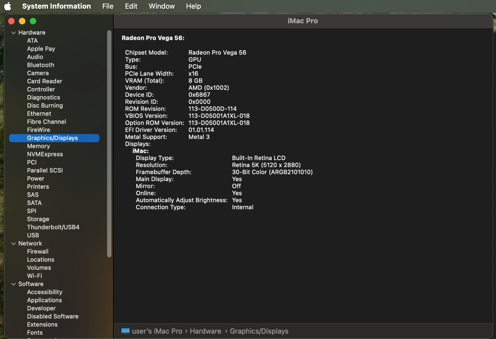Select Graphics/Displays in the sidebar
The height and width of the screenshot is (339, 496).
pos(54,138)
